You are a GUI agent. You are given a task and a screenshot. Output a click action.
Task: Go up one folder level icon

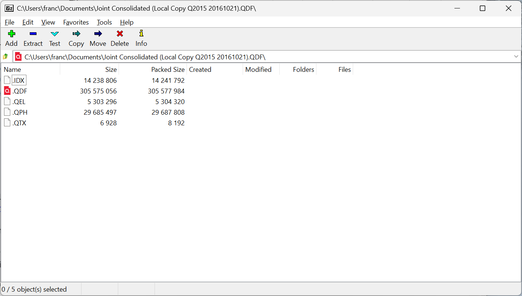(6, 56)
